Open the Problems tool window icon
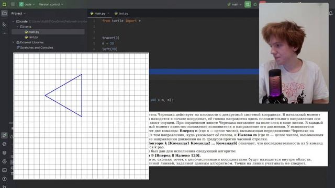This screenshot has width=335, height=188. 4,179
